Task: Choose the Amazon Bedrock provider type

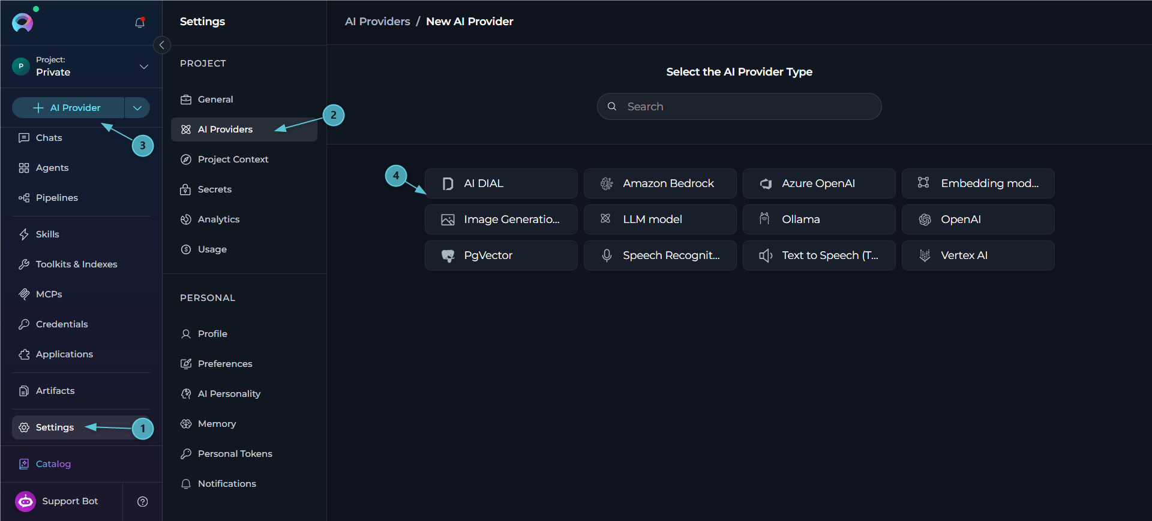Action: [660, 183]
